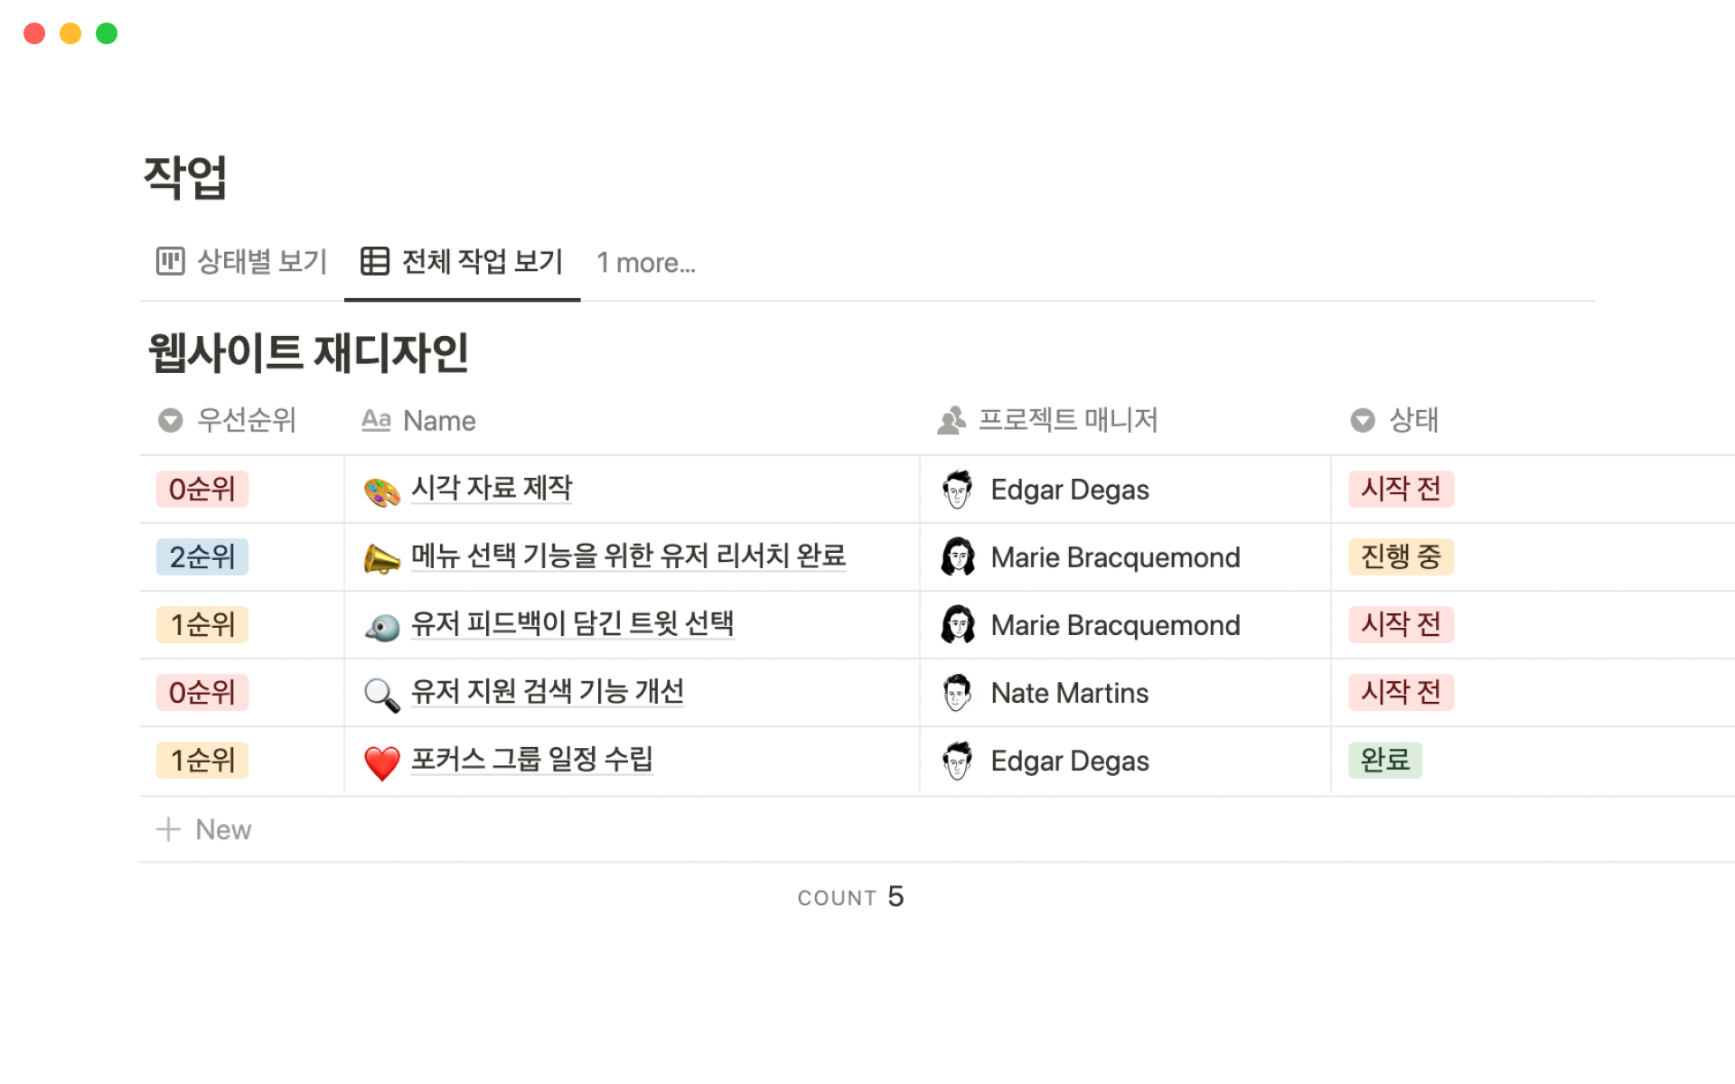Click Nate Martins avatar icon

tap(957, 693)
